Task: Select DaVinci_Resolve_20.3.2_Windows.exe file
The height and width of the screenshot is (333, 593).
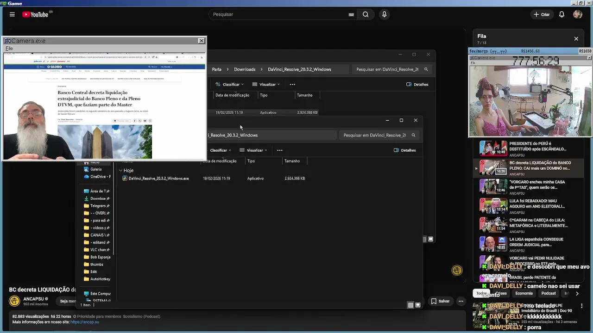Action: [x=158, y=179]
